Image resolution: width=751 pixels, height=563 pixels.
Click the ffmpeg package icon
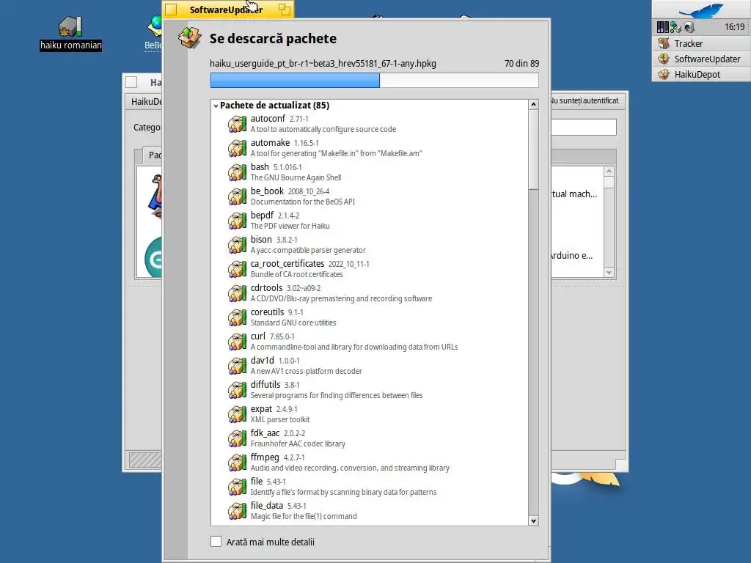tap(237, 463)
